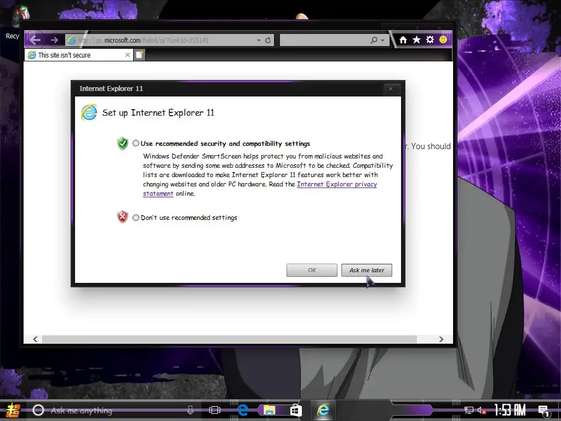The height and width of the screenshot is (421, 561).
Task: Click the horizontal scrollbar track thumb
Action: [230, 339]
